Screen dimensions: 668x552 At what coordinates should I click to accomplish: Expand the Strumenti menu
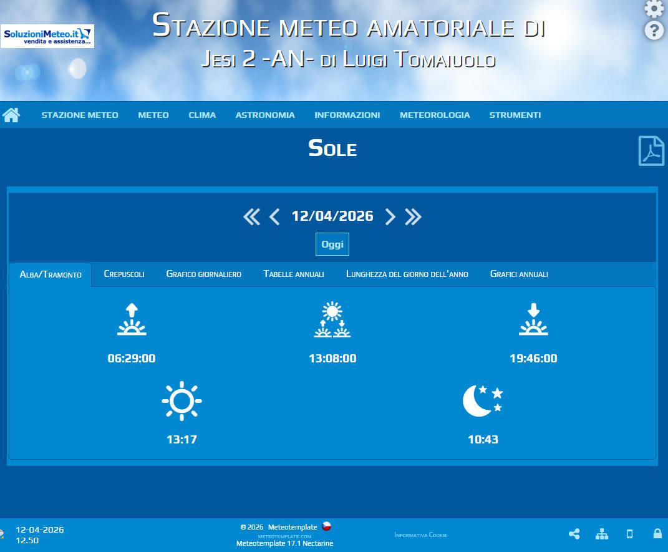pos(515,115)
